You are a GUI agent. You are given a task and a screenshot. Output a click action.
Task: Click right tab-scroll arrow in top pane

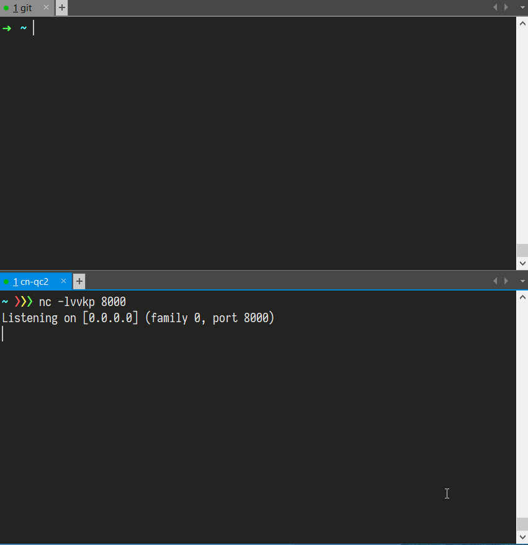[506, 7]
